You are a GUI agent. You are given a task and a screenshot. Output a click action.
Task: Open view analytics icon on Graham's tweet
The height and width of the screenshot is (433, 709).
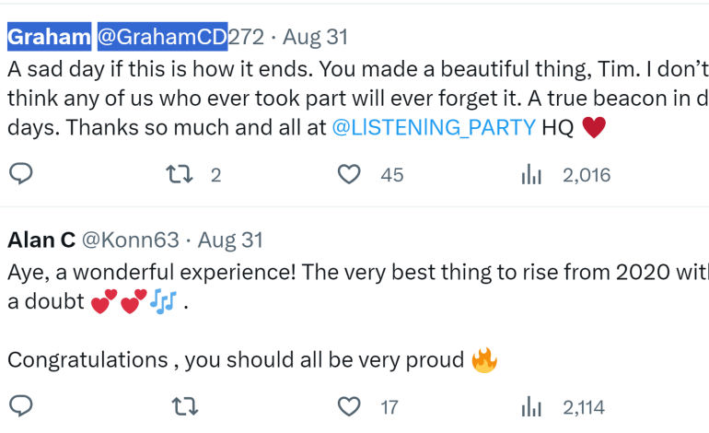click(531, 174)
